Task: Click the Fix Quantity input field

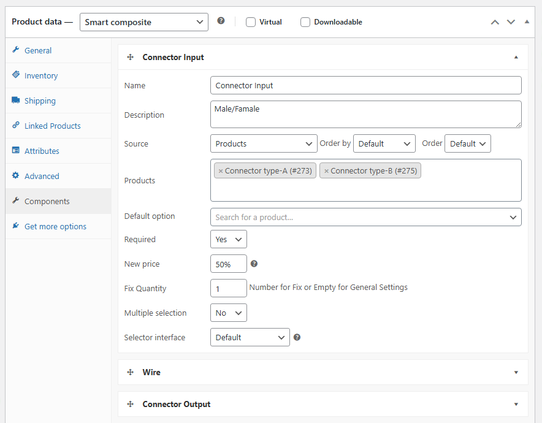Action: (x=228, y=288)
